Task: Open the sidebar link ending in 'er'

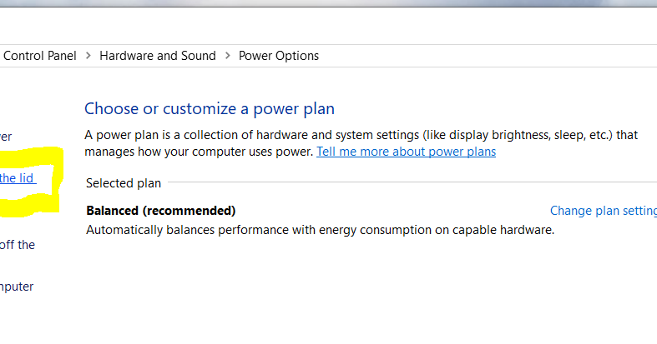Action: [6, 137]
